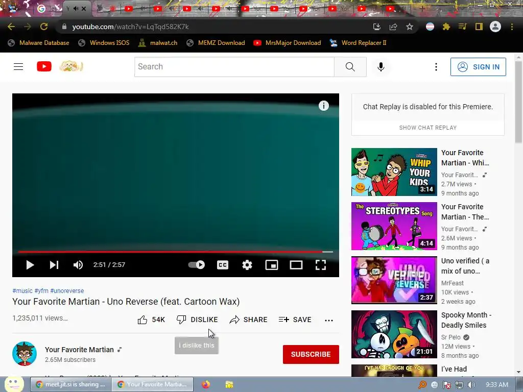Skip to the next video
Screen dimensions: 523x392
pos(54,265)
